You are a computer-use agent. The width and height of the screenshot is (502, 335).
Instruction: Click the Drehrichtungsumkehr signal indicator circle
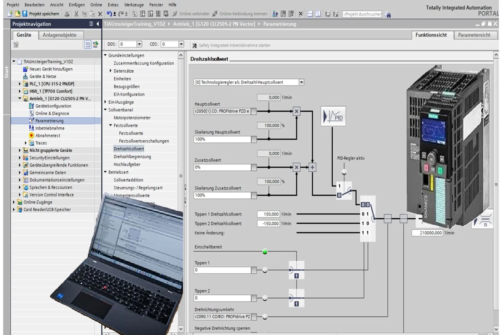pyautogui.click(x=265, y=316)
